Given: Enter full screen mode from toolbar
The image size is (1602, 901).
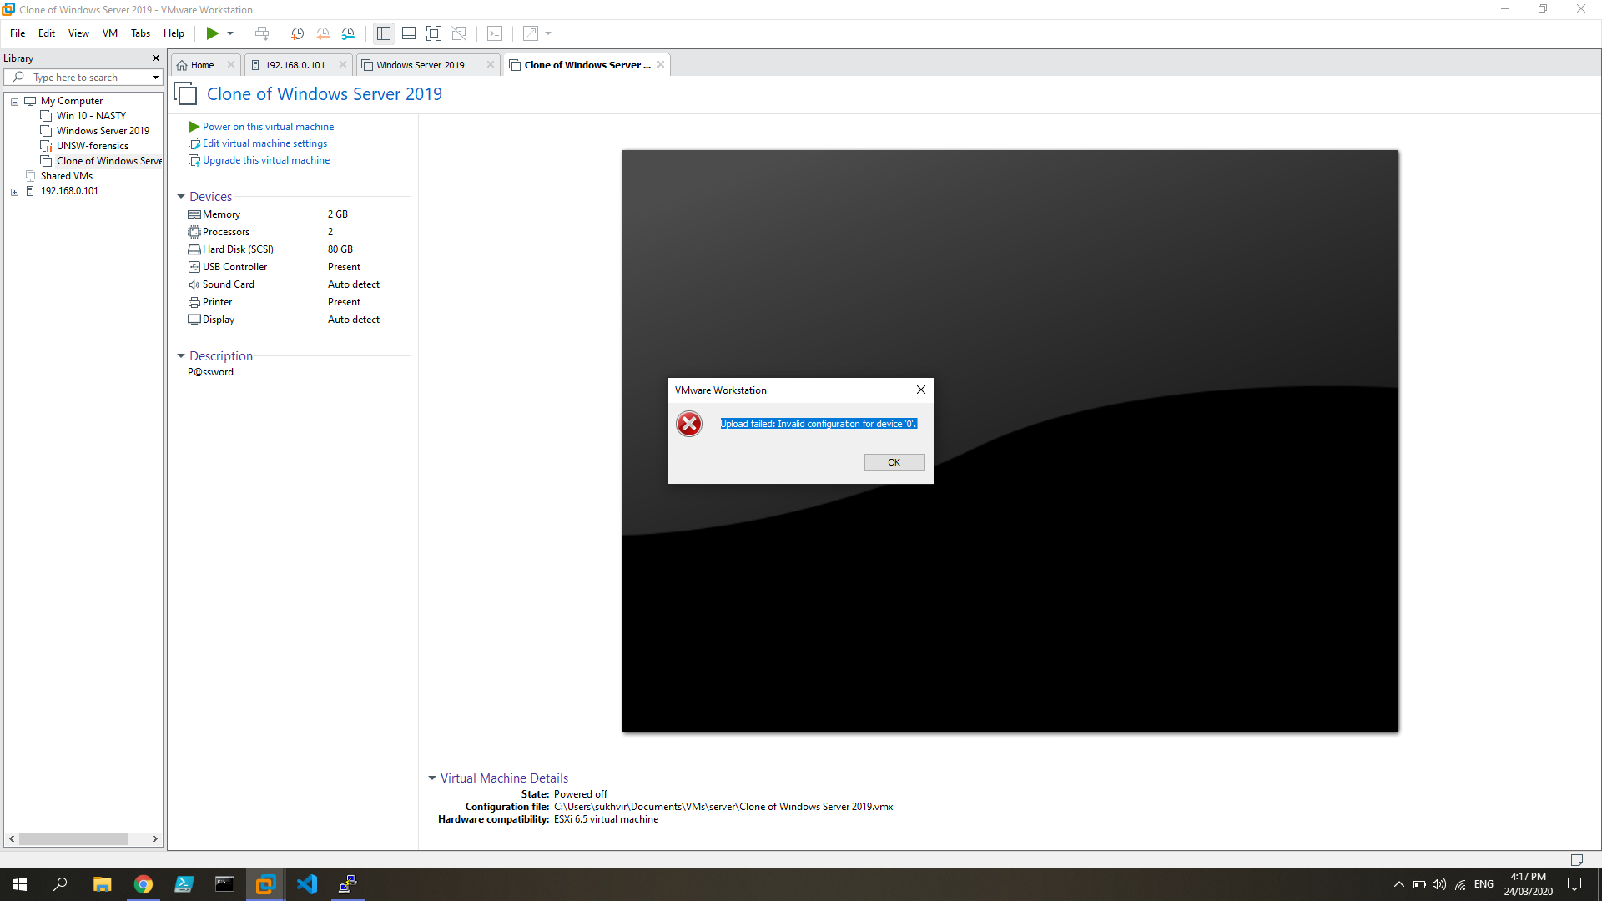Looking at the screenshot, I should click(434, 33).
